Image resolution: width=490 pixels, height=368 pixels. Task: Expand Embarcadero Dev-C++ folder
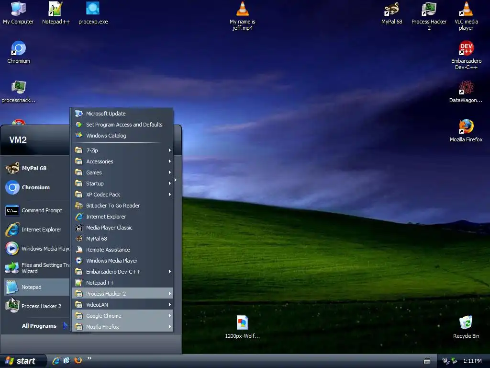coord(122,272)
